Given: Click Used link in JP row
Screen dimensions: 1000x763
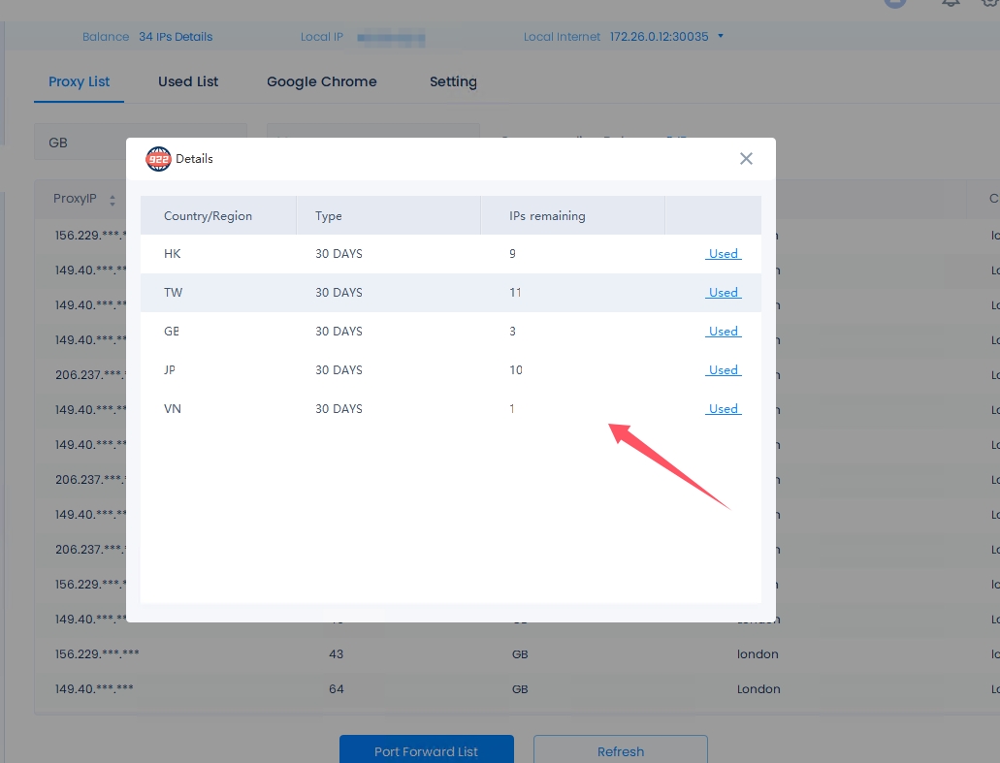Looking at the screenshot, I should pos(723,370).
